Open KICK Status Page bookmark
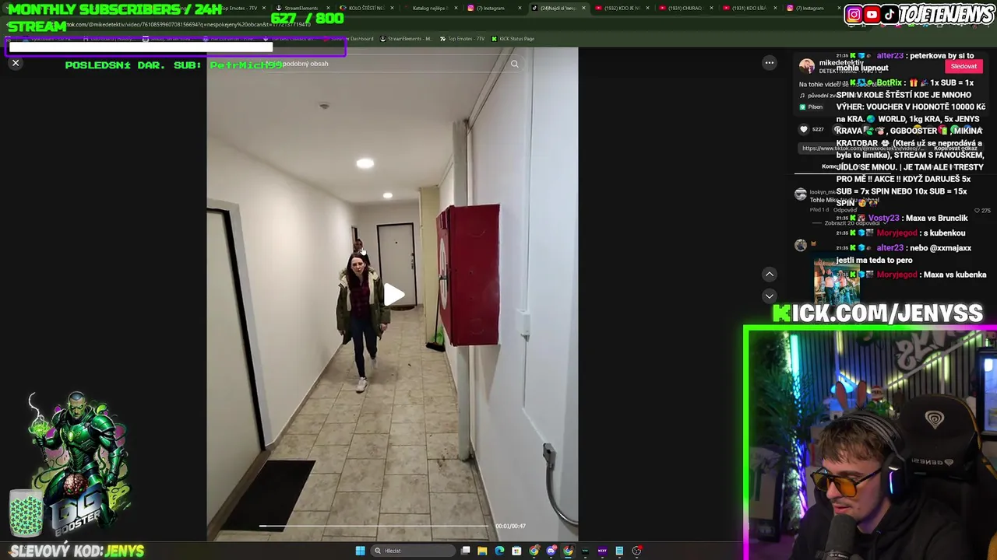 tap(513, 38)
